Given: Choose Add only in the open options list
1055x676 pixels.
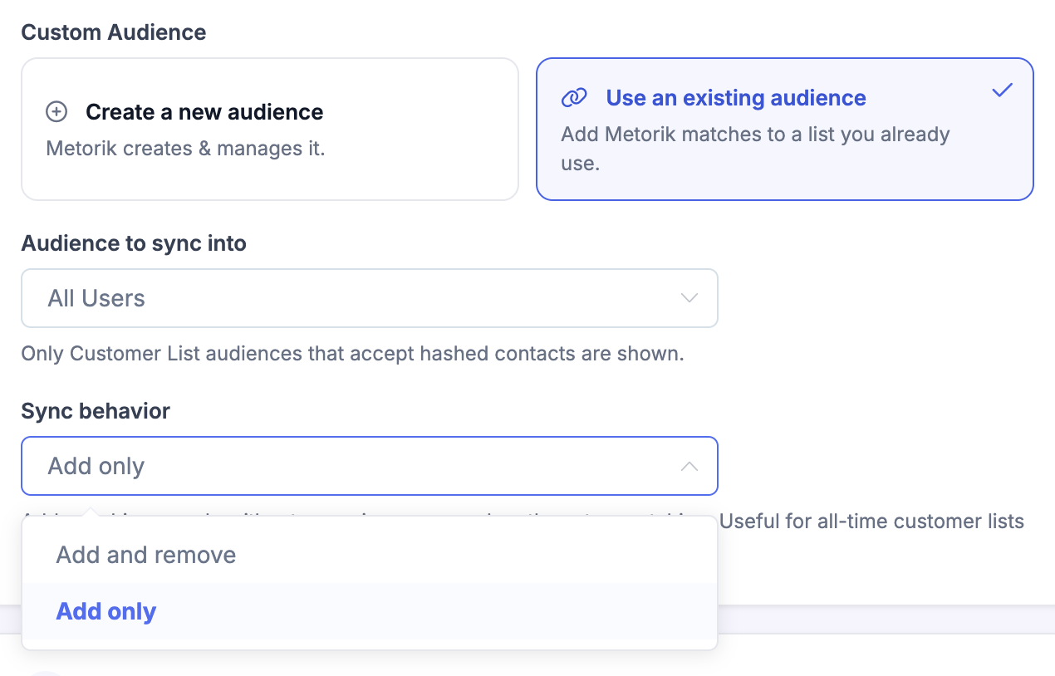Looking at the screenshot, I should pos(370,611).
